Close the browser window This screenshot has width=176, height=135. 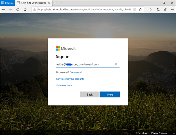pos(172,3)
